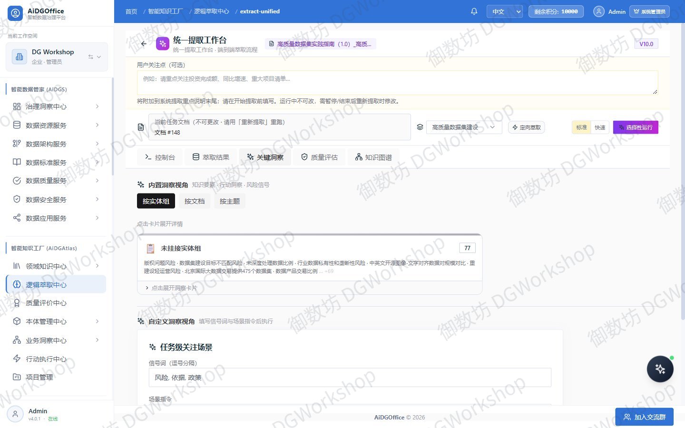This screenshot has height=428, width=685.
Task: Click the purple sparkle workbench icon
Action: (163, 44)
